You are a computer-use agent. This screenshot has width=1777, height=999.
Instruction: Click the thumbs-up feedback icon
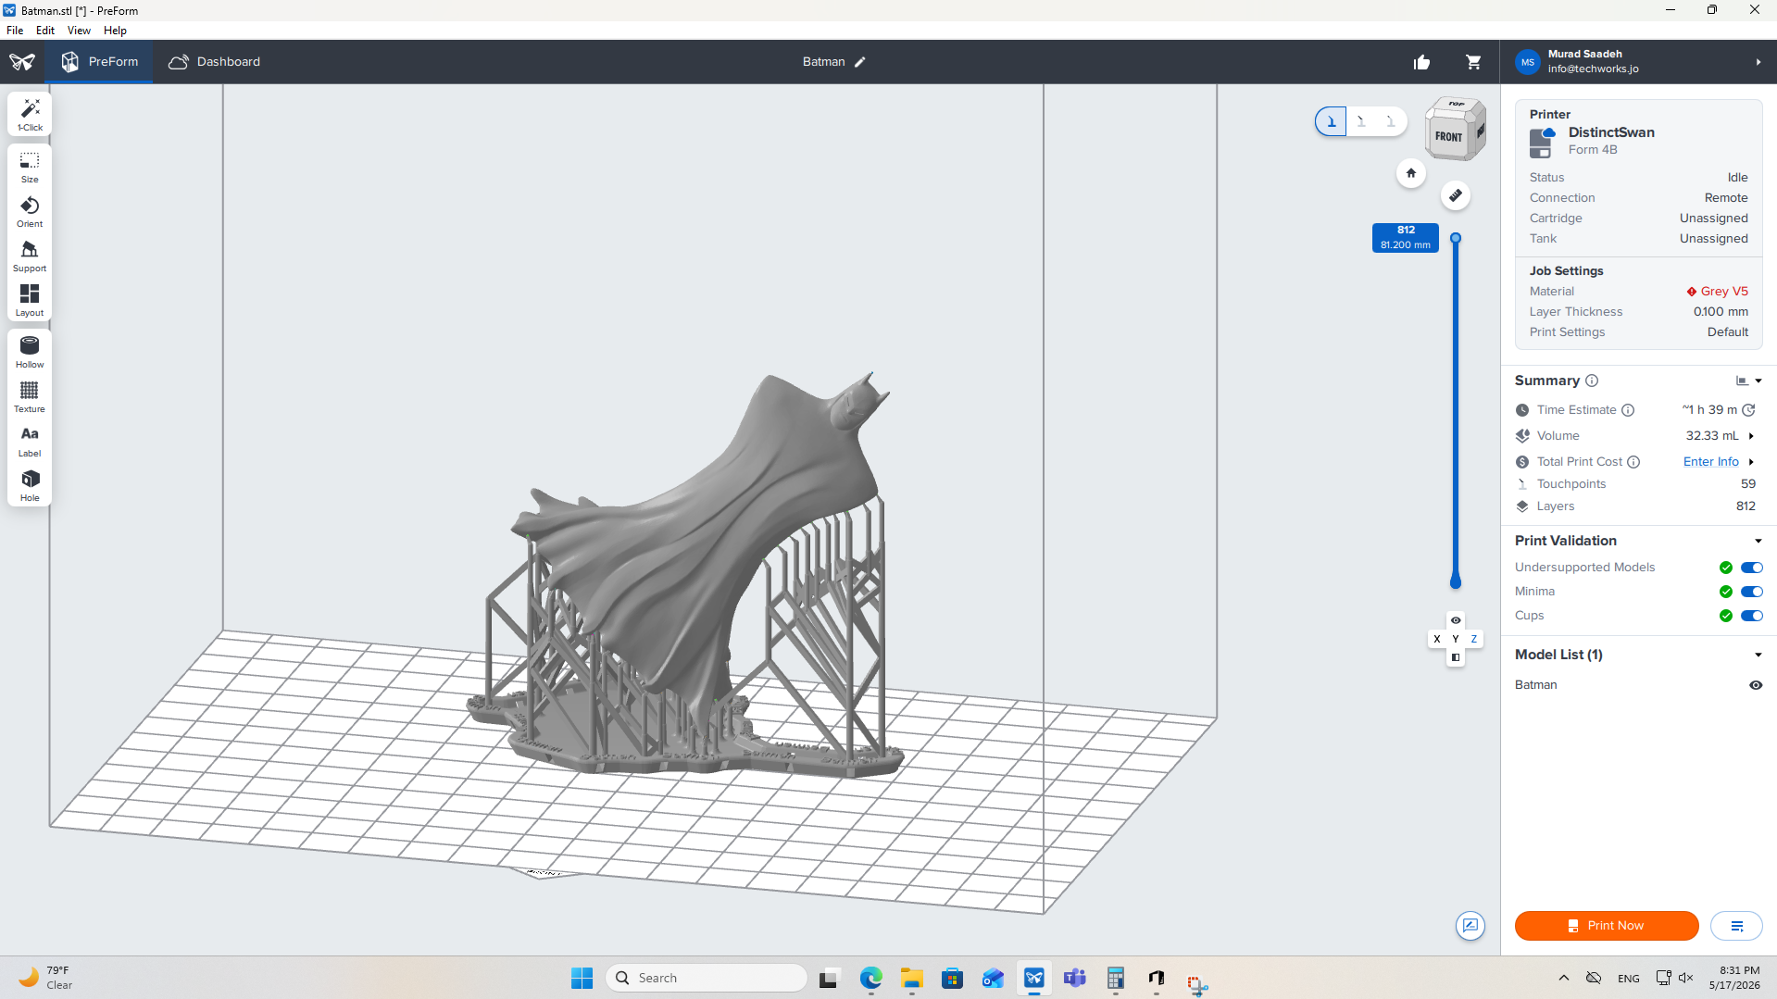(x=1421, y=62)
